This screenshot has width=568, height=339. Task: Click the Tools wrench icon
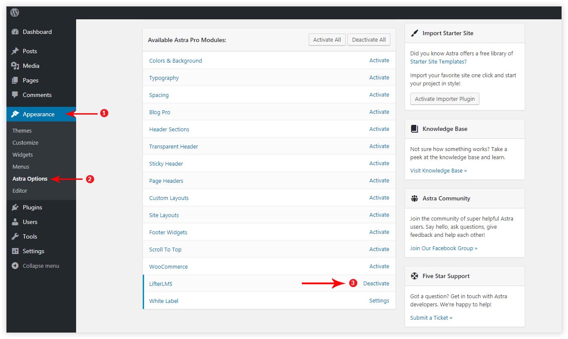pos(15,236)
